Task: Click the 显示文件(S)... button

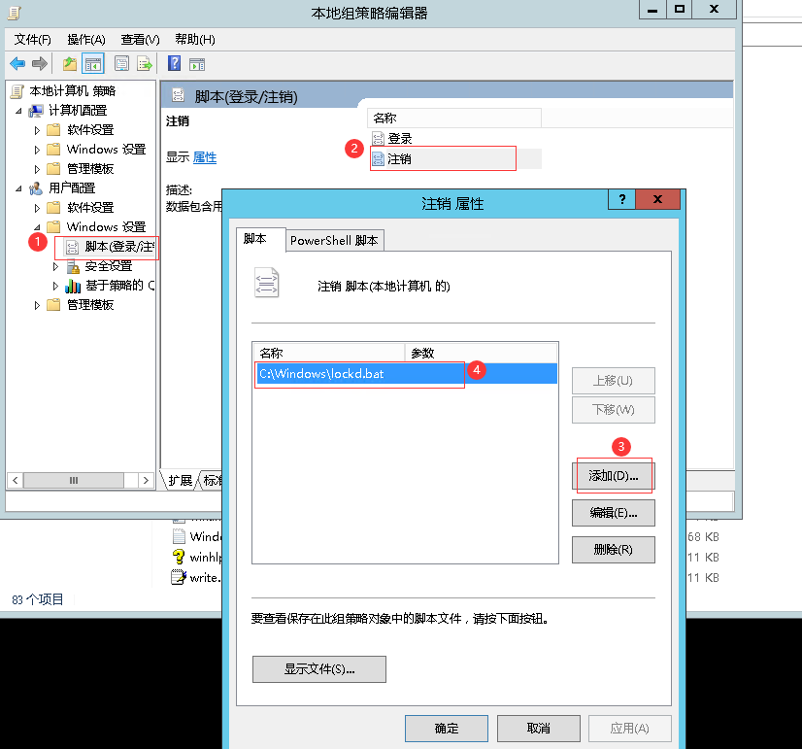Action: pos(318,669)
